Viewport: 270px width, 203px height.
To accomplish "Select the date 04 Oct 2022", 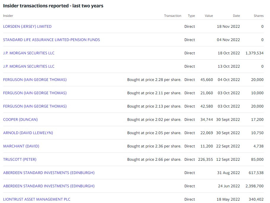I will pos(229,79).
